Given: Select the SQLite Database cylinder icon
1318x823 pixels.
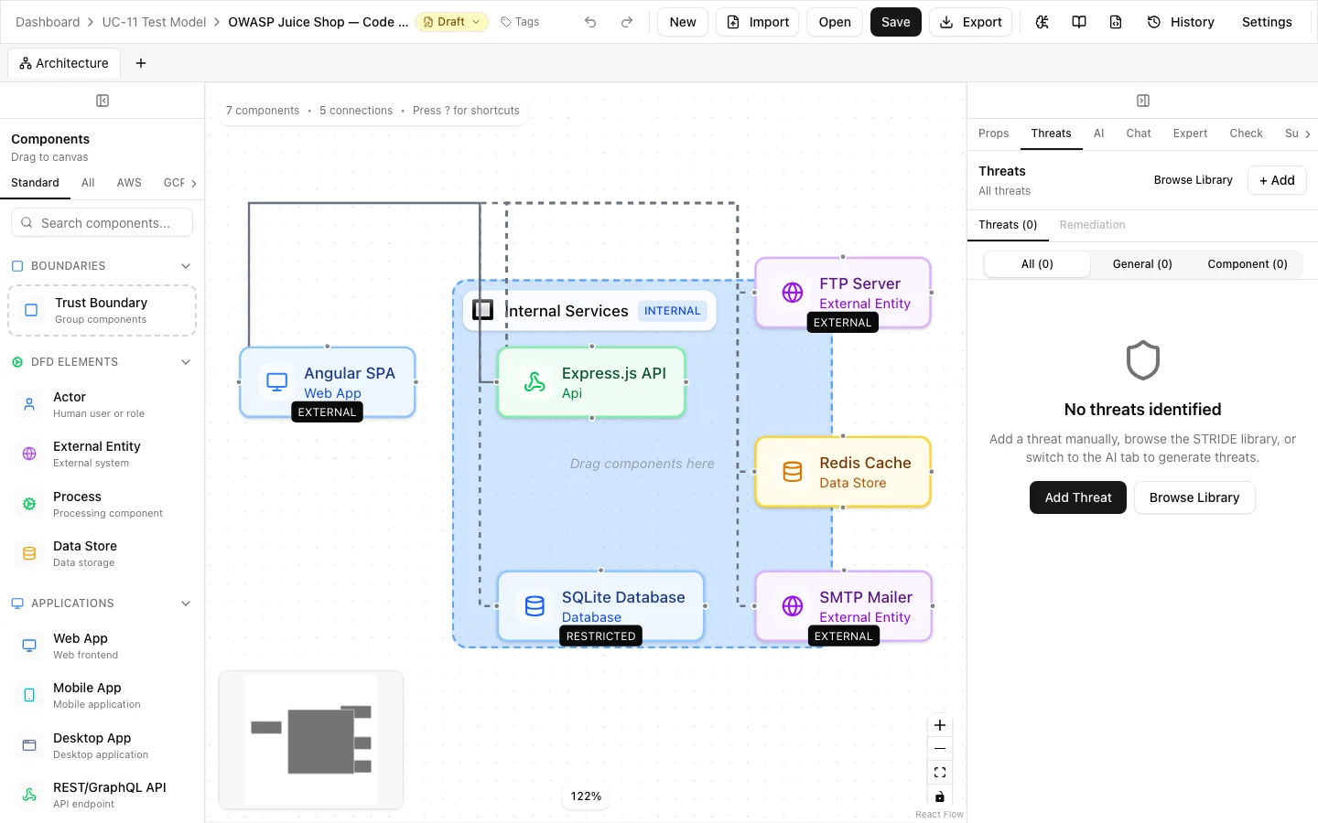Looking at the screenshot, I should (x=535, y=605).
